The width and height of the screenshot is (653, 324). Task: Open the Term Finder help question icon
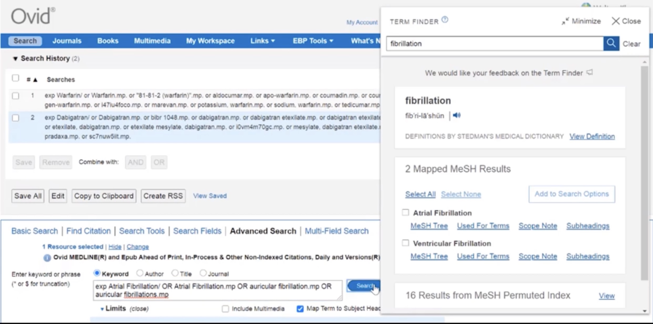tap(445, 20)
